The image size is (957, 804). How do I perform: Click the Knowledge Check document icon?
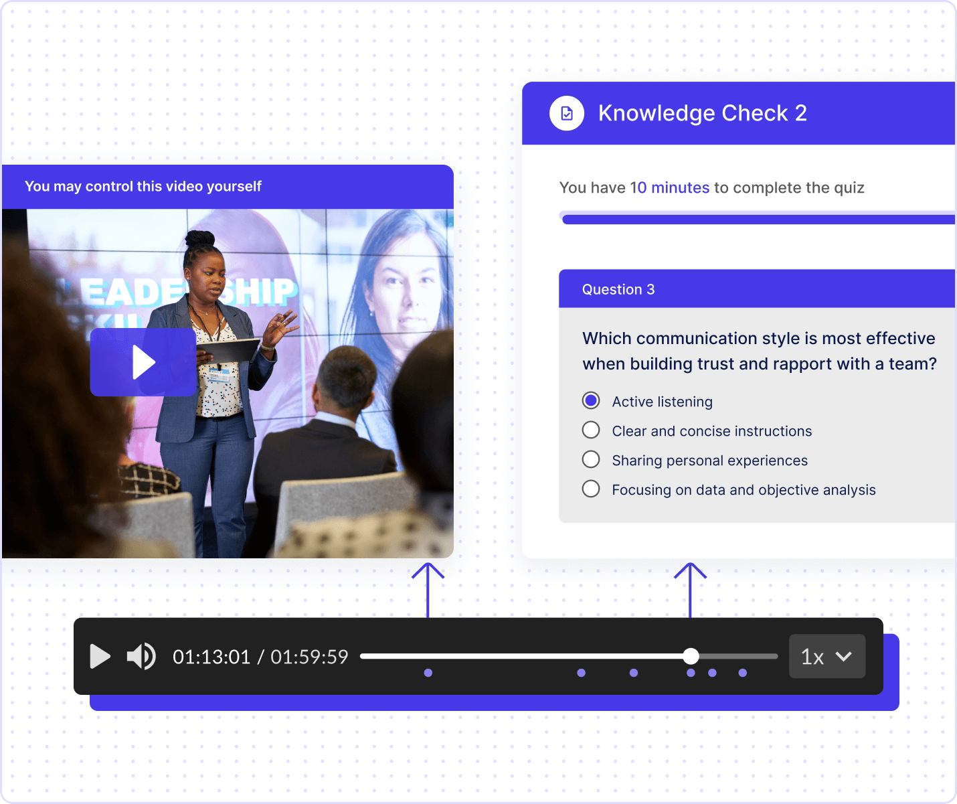coord(567,113)
